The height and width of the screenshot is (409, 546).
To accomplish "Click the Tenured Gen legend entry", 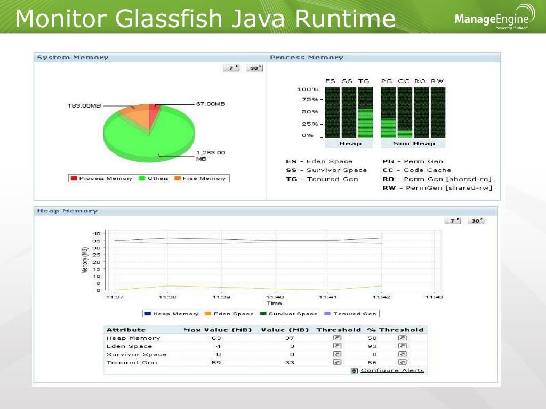I will 350,314.
